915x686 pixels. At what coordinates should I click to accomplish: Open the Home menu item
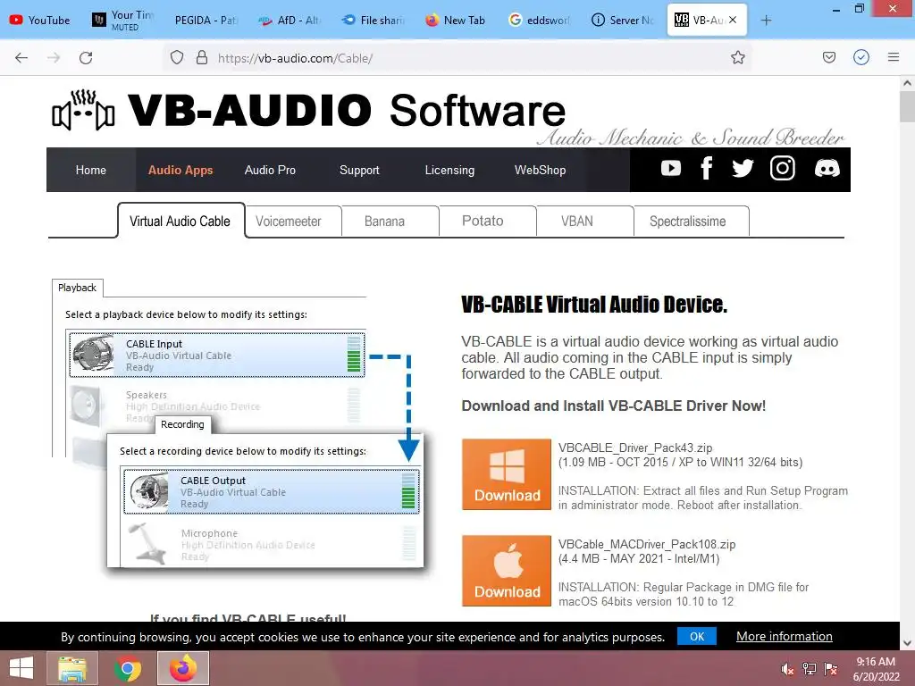click(91, 170)
